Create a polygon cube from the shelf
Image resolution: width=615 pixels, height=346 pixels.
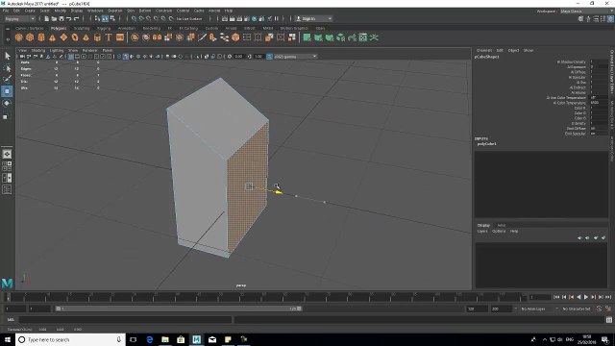tap(30, 37)
